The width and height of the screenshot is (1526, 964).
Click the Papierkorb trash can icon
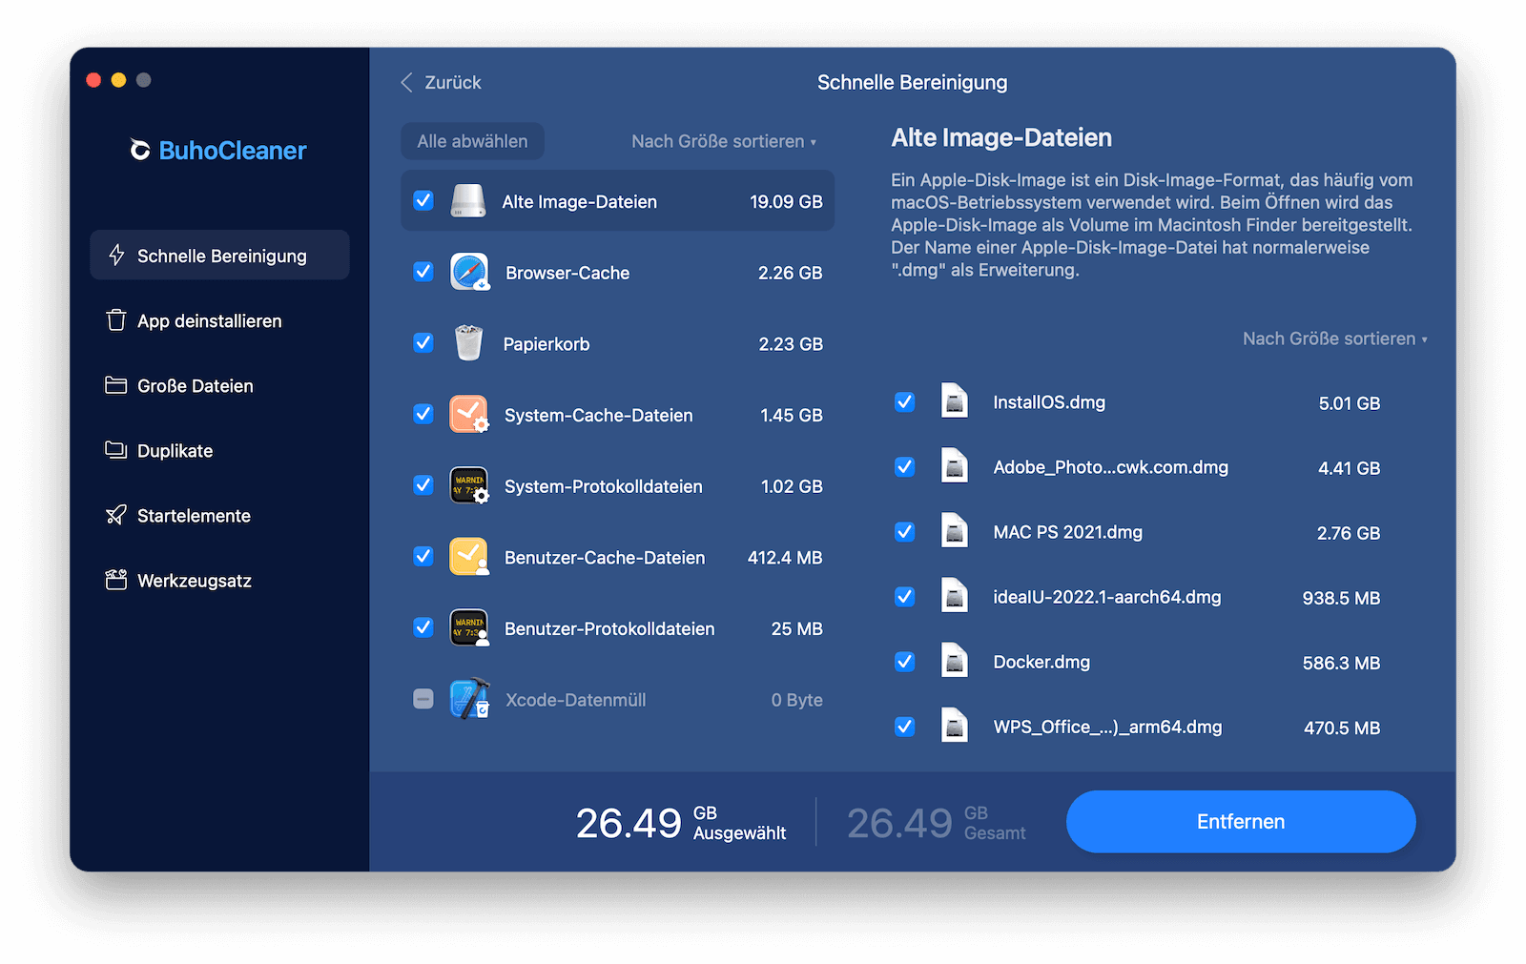click(468, 343)
